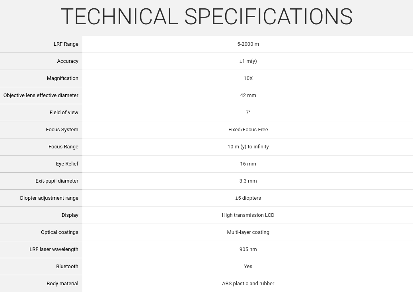Viewport: 413px width, 292px height.
Task: Click the 42 mm value
Action: click(x=248, y=95)
